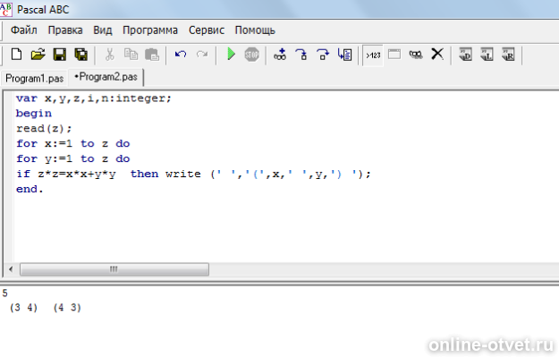The image size is (559, 358).
Task: Save the current file with floppy icon
Action: 60,55
